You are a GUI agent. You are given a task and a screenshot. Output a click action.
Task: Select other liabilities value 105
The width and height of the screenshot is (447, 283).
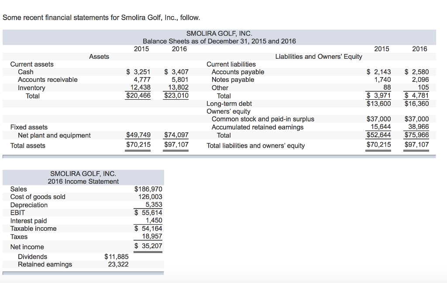coord(423,88)
